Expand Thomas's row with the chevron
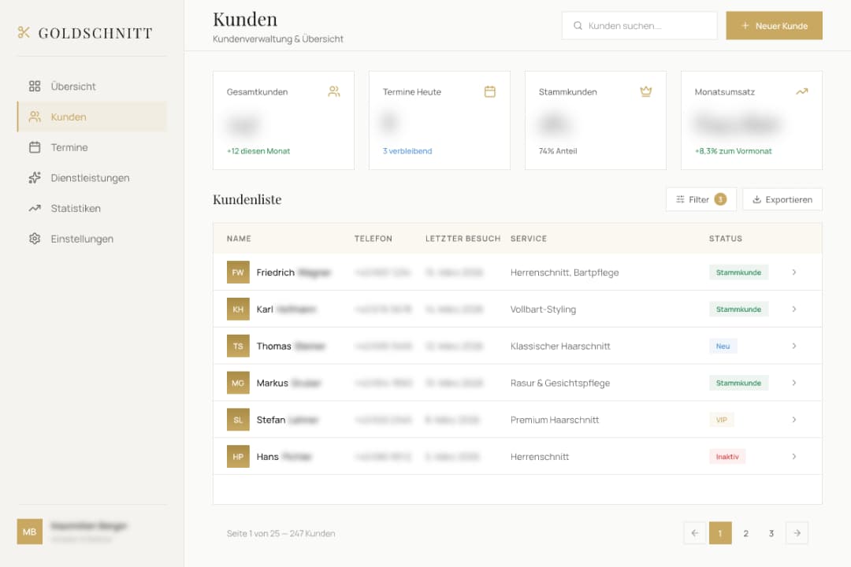 [x=794, y=346]
